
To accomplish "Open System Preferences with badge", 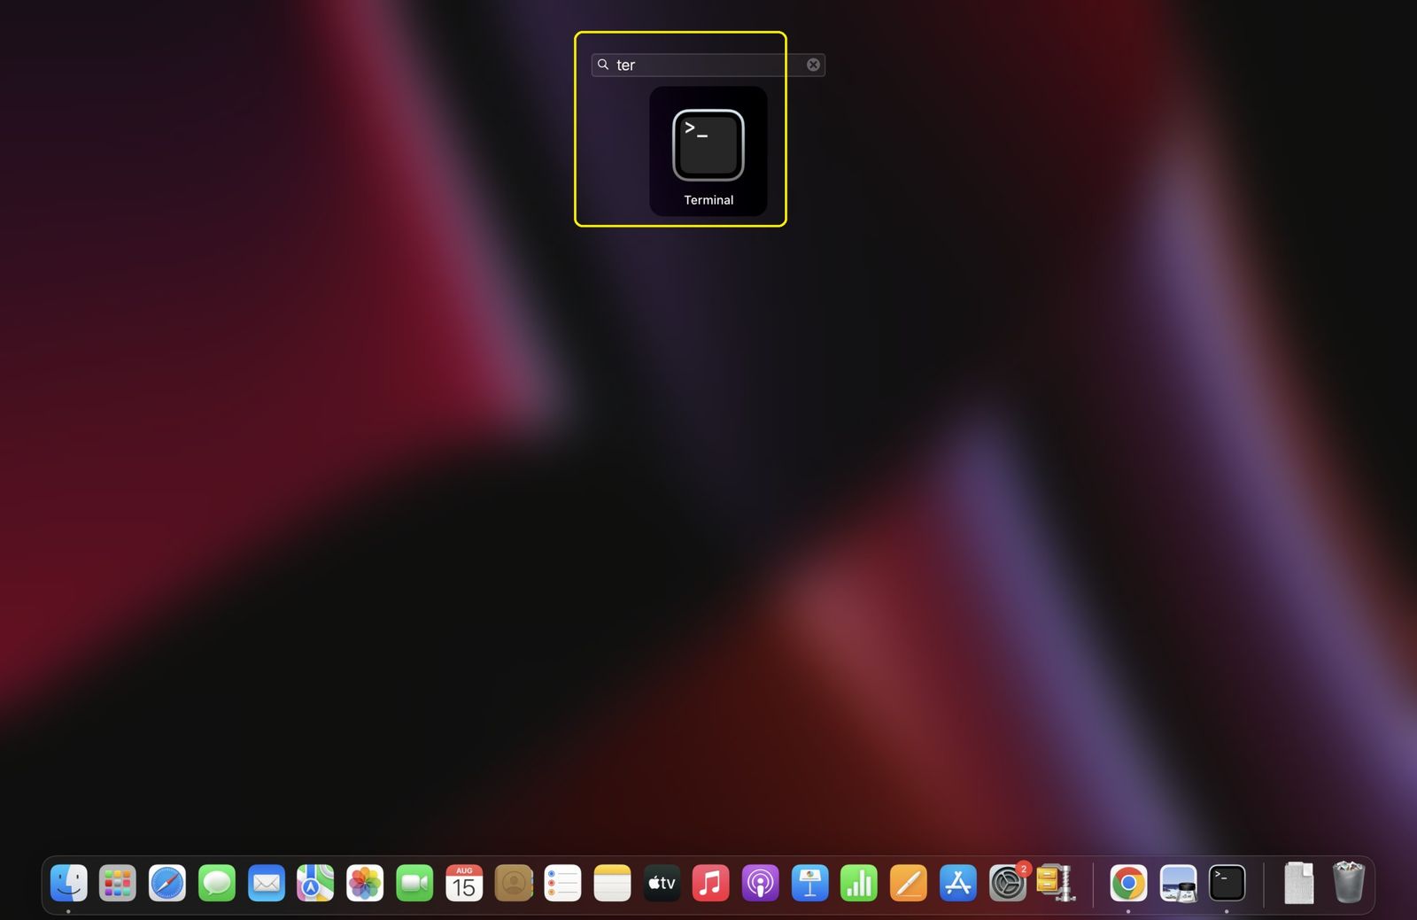I will click(x=1007, y=883).
